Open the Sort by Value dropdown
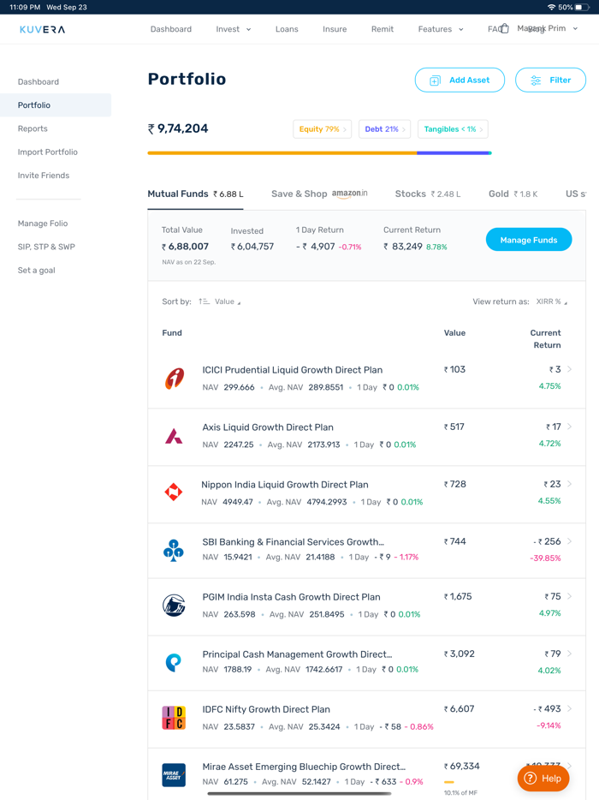The width and height of the screenshot is (599, 800). click(x=227, y=301)
